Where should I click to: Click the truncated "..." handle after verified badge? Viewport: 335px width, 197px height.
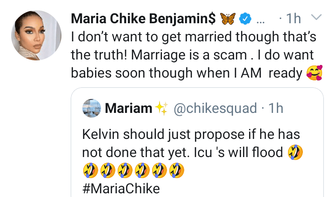tap(261, 20)
